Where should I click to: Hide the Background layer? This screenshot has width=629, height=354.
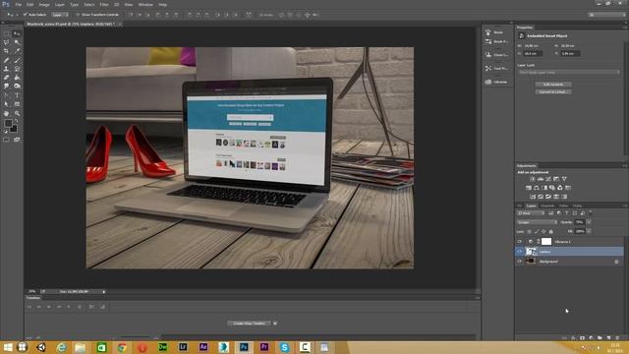[520, 262]
